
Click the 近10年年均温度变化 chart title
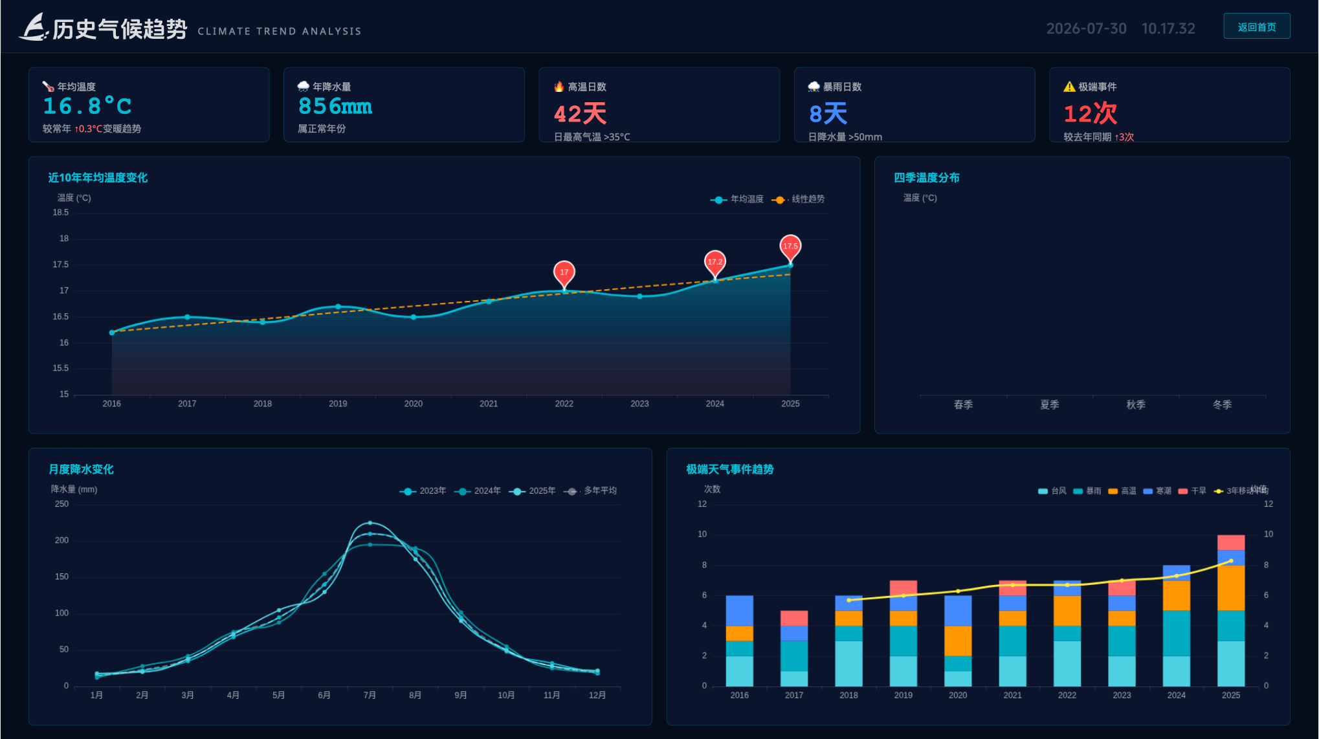98,178
